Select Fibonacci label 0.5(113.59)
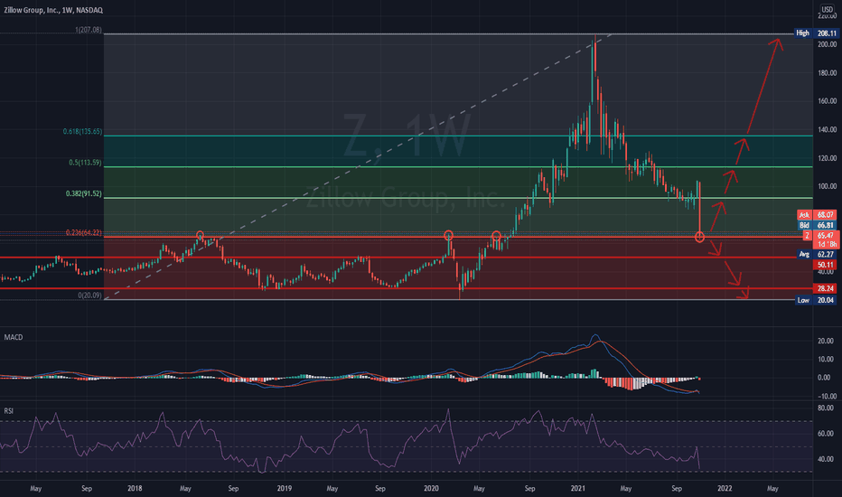This screenshot has height=497, width=842. pos(85,163)
